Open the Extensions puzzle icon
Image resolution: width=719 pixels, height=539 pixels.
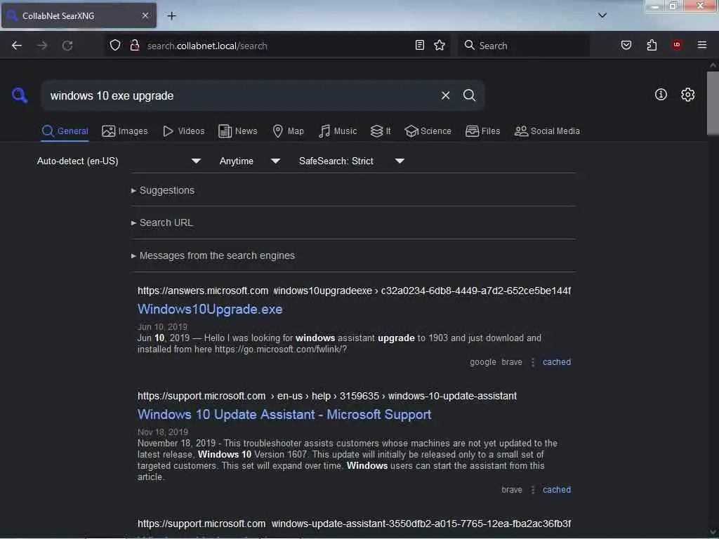click(x=652, y=45)
